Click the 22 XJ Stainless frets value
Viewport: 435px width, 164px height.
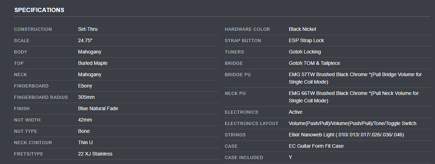[x=95, y=154]
